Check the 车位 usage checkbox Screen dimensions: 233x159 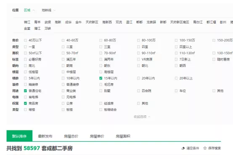point(176,90)
